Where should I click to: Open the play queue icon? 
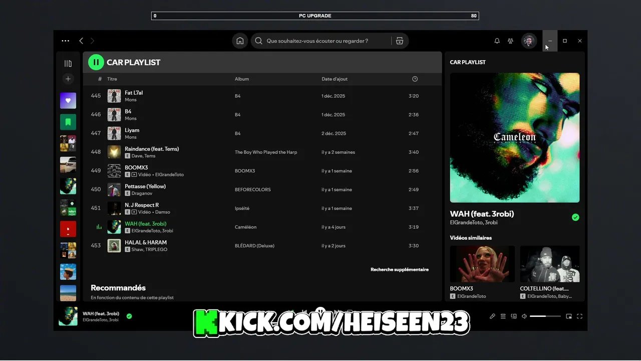tap(503, 316)
